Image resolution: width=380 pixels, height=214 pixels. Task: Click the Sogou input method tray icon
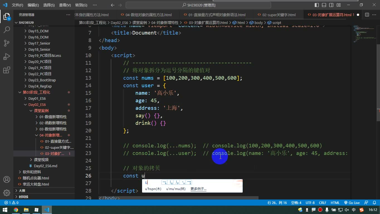tap(362, 210)
